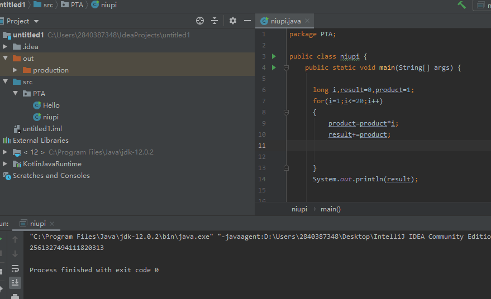Click main() in the editor breadcrumb bar
This screenshot has width=491, height=299.
pyautogui.click(x=330, y=209)
